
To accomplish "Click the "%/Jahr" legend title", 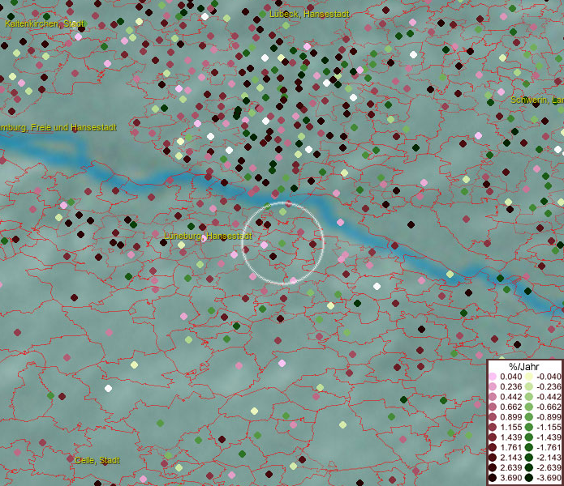I will (x=524, y=366).
